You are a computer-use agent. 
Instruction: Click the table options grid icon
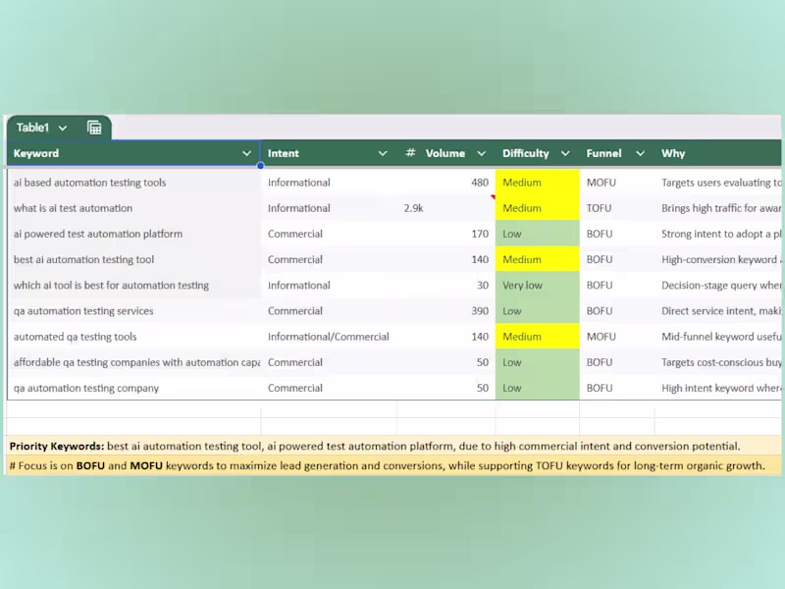pos(94,128)
